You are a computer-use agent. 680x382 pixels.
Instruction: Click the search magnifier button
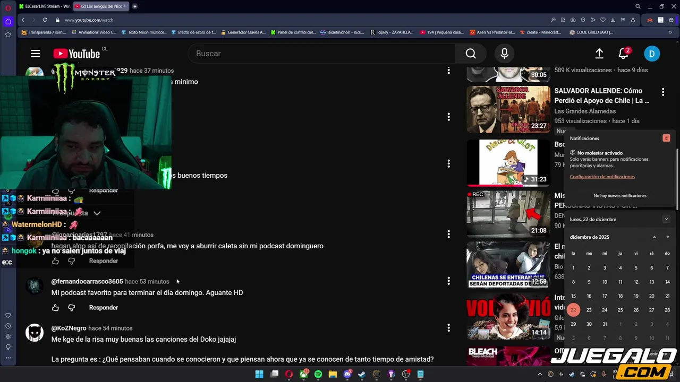tap(471, 54)
